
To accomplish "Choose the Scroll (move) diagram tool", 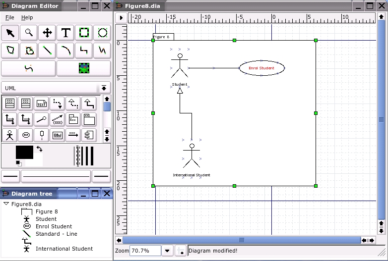I will tap(47, 33).
